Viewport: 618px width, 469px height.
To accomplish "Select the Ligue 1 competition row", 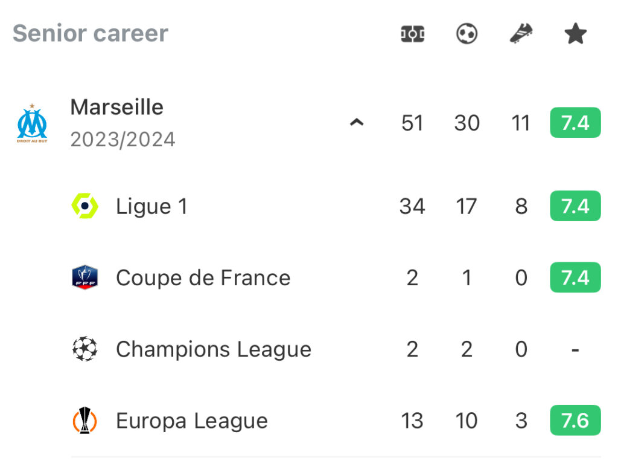I will tap(336, 205).
